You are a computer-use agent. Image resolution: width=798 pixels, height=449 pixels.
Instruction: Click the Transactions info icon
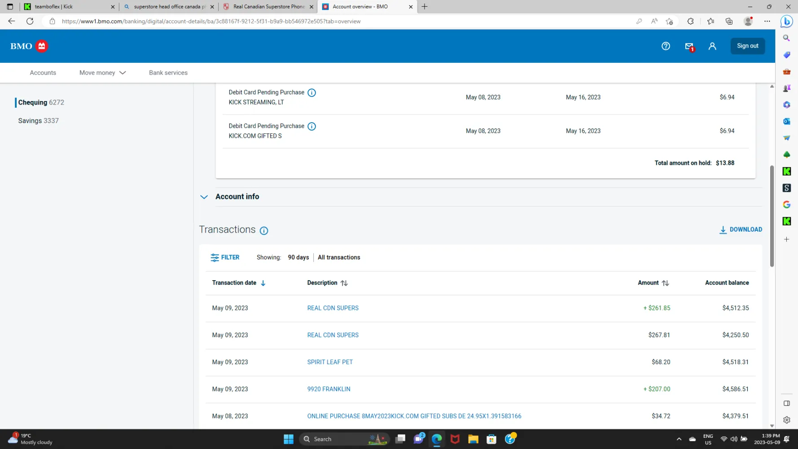[264, 230]
